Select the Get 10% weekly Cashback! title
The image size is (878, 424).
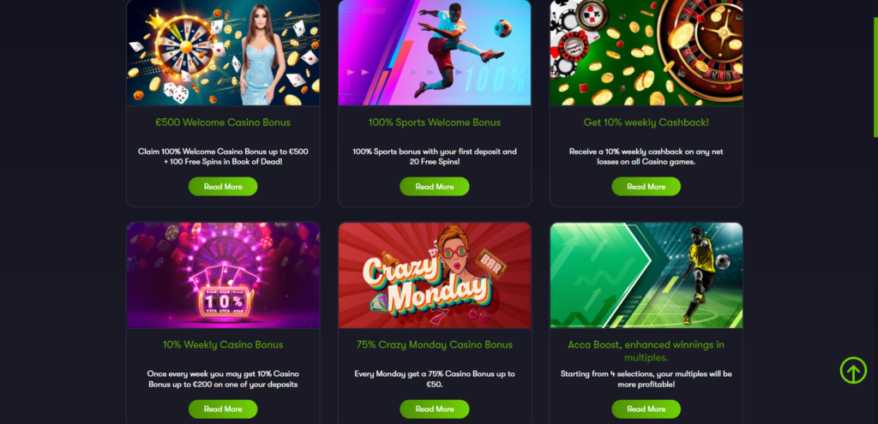click(646, 122)
